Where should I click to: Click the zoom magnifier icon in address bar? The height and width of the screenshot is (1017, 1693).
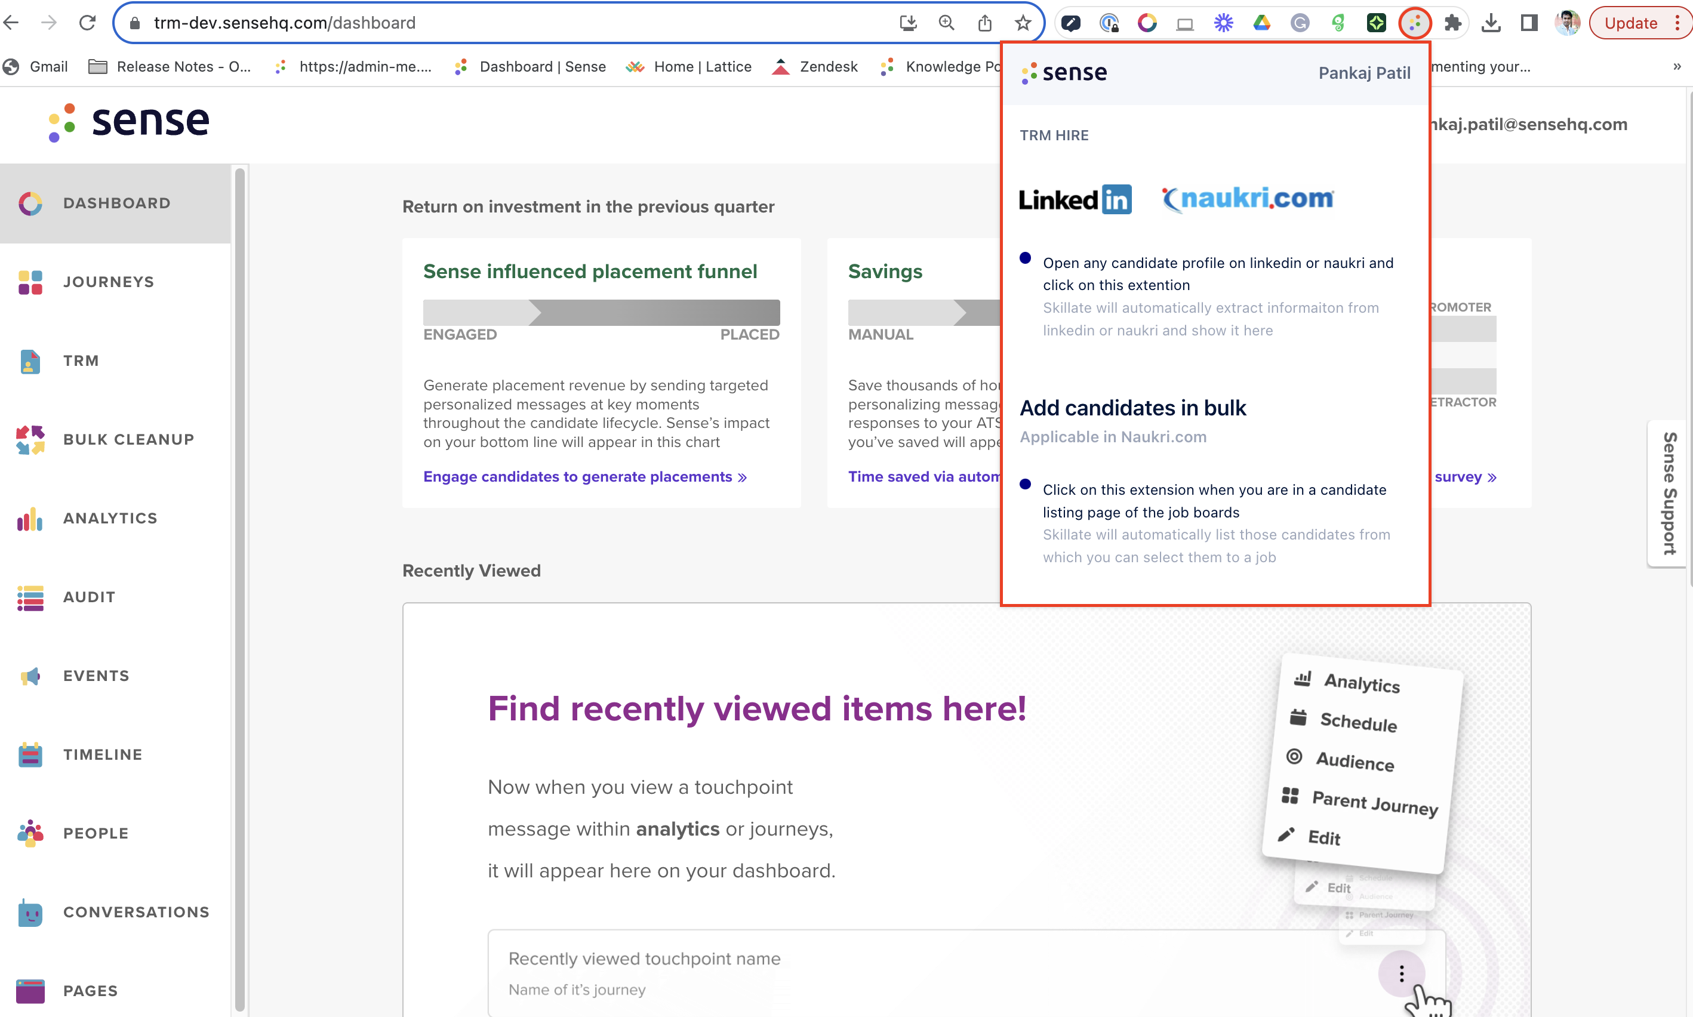(x=947, y=23)
